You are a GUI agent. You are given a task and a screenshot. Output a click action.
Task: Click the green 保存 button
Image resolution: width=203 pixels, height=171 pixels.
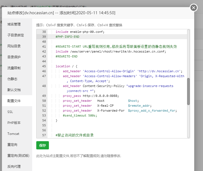pyautogui.click(x=43, y=145)
